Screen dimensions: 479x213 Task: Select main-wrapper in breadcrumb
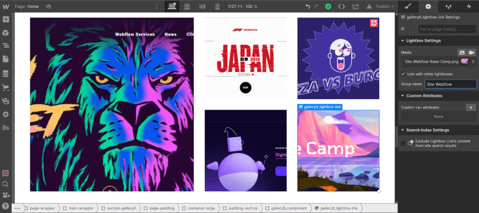(78, 208)
